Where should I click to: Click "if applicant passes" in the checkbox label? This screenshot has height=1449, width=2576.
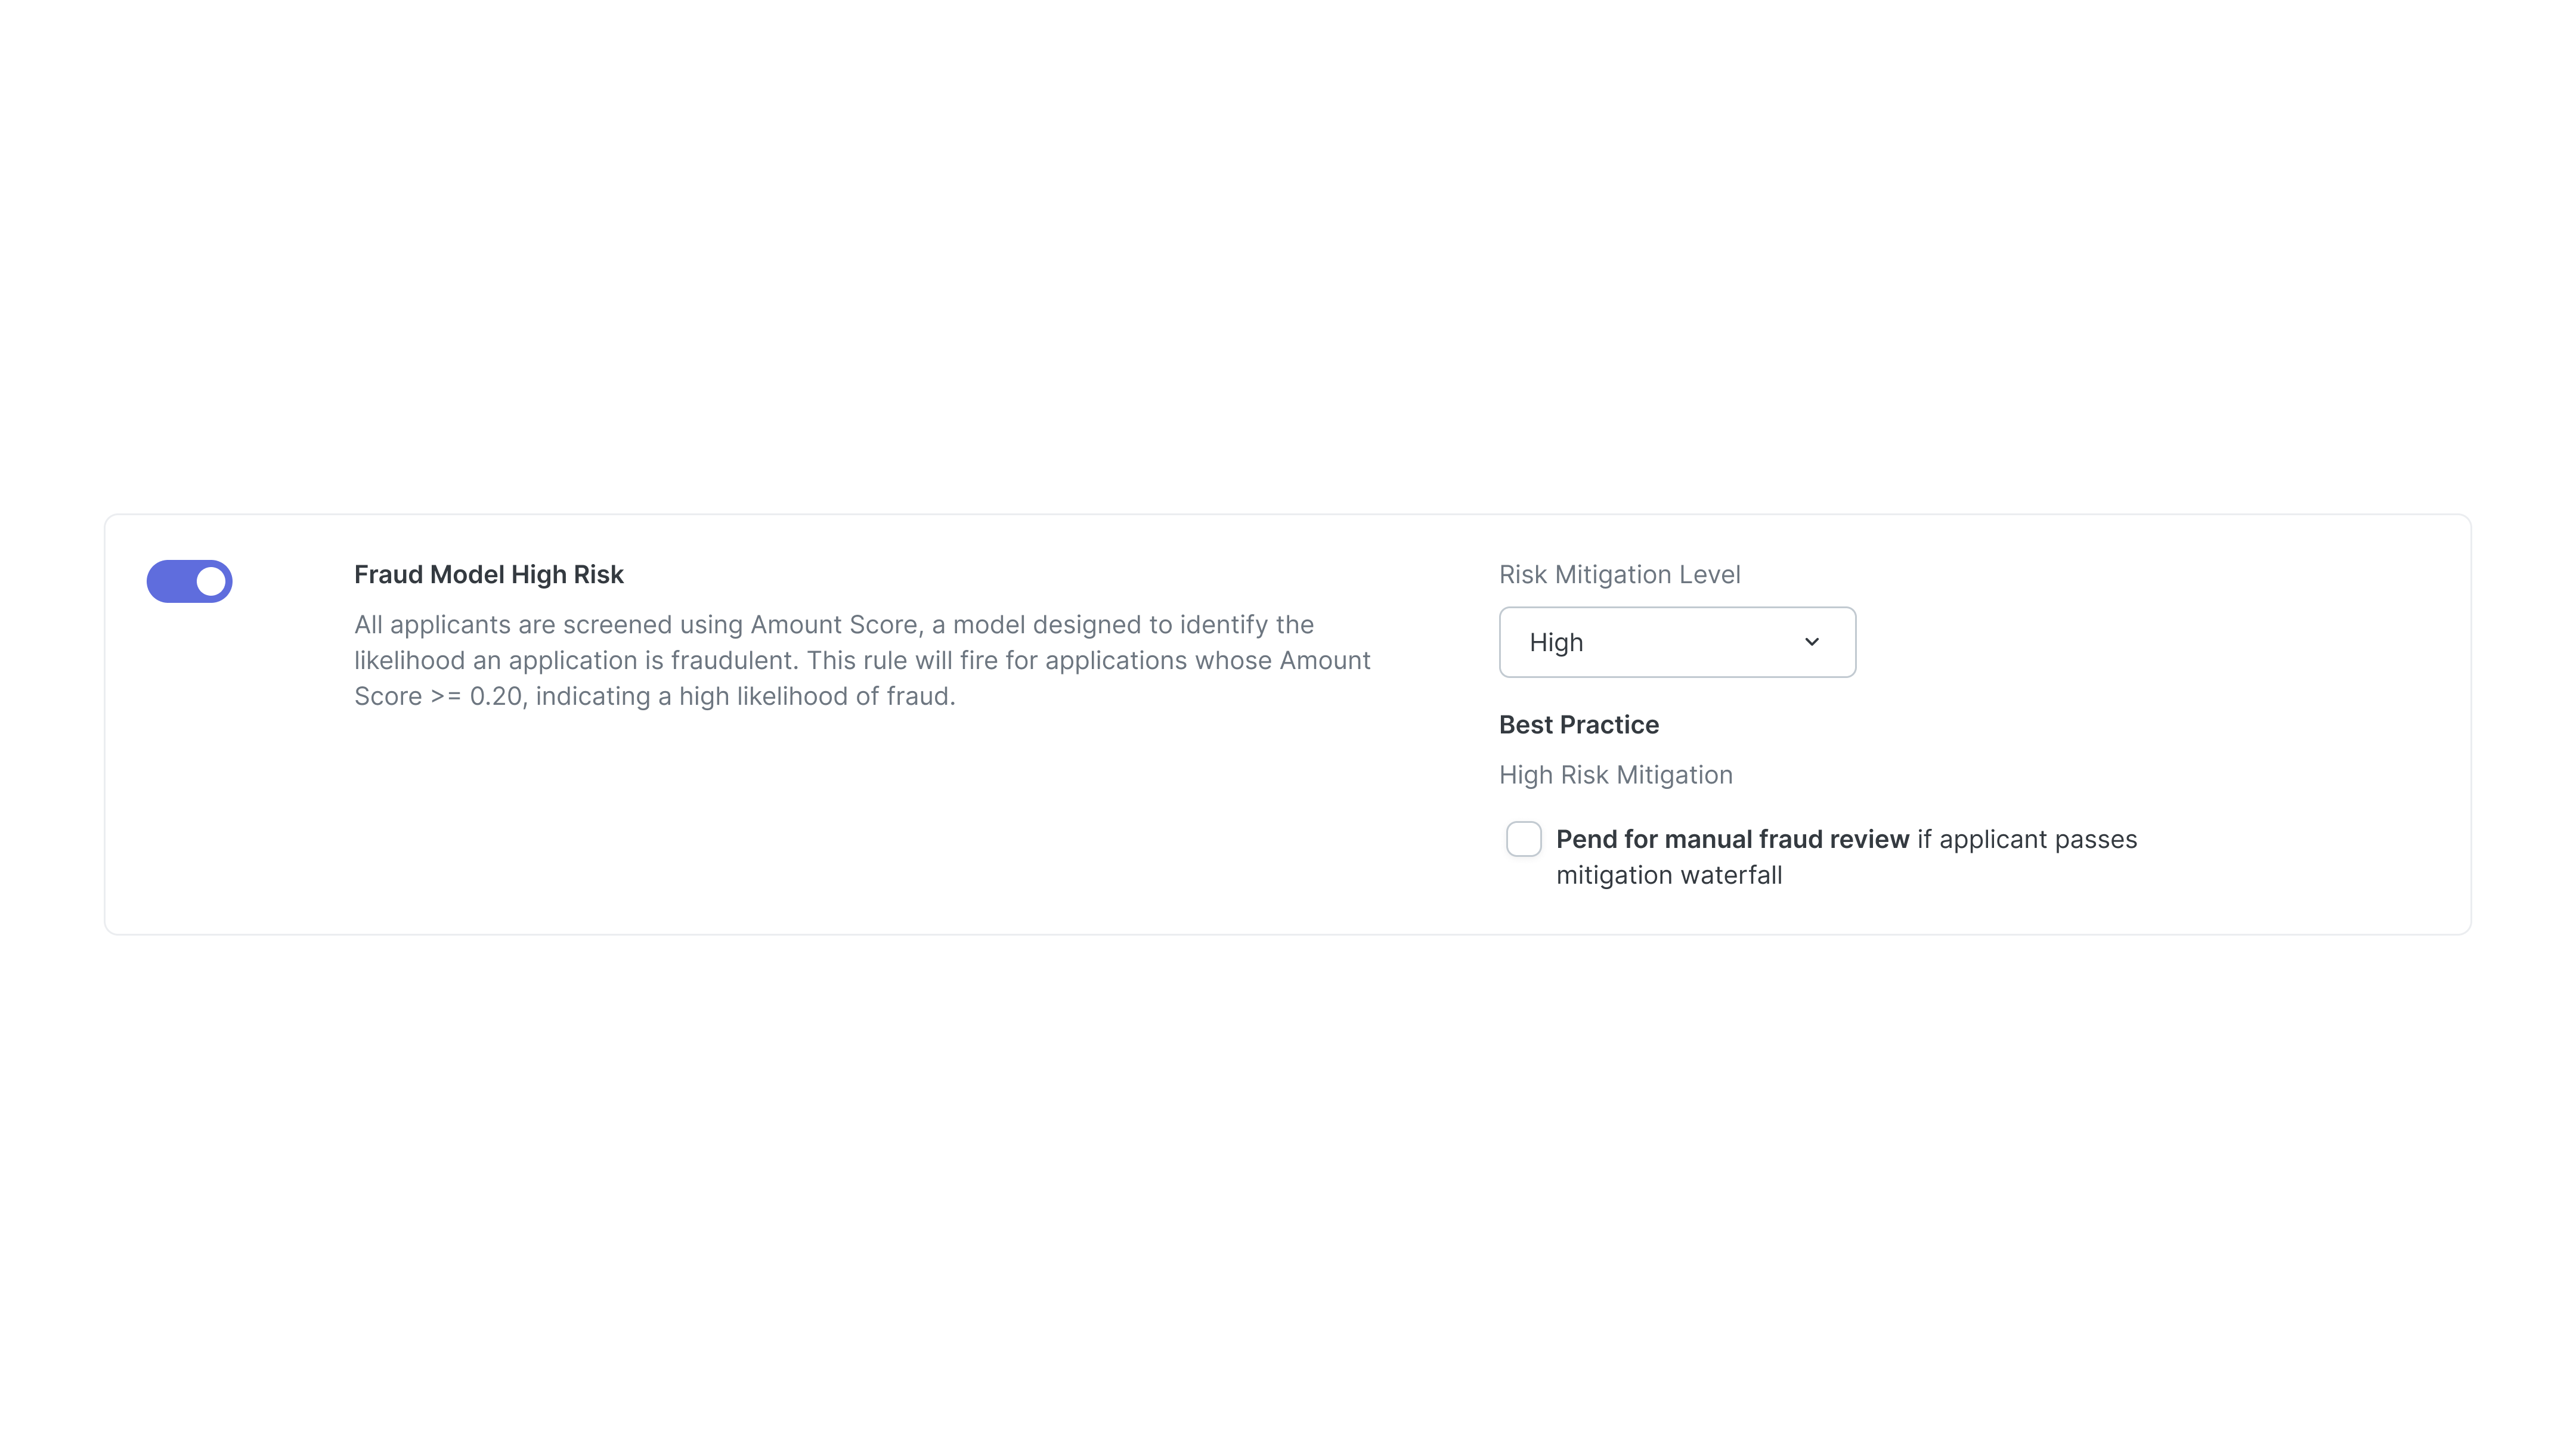point(2026,839)
